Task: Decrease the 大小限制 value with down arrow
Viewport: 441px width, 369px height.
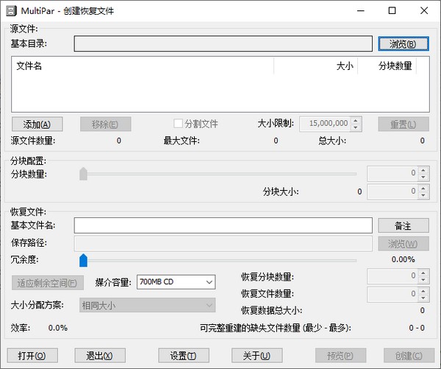Action: (356, 127)
